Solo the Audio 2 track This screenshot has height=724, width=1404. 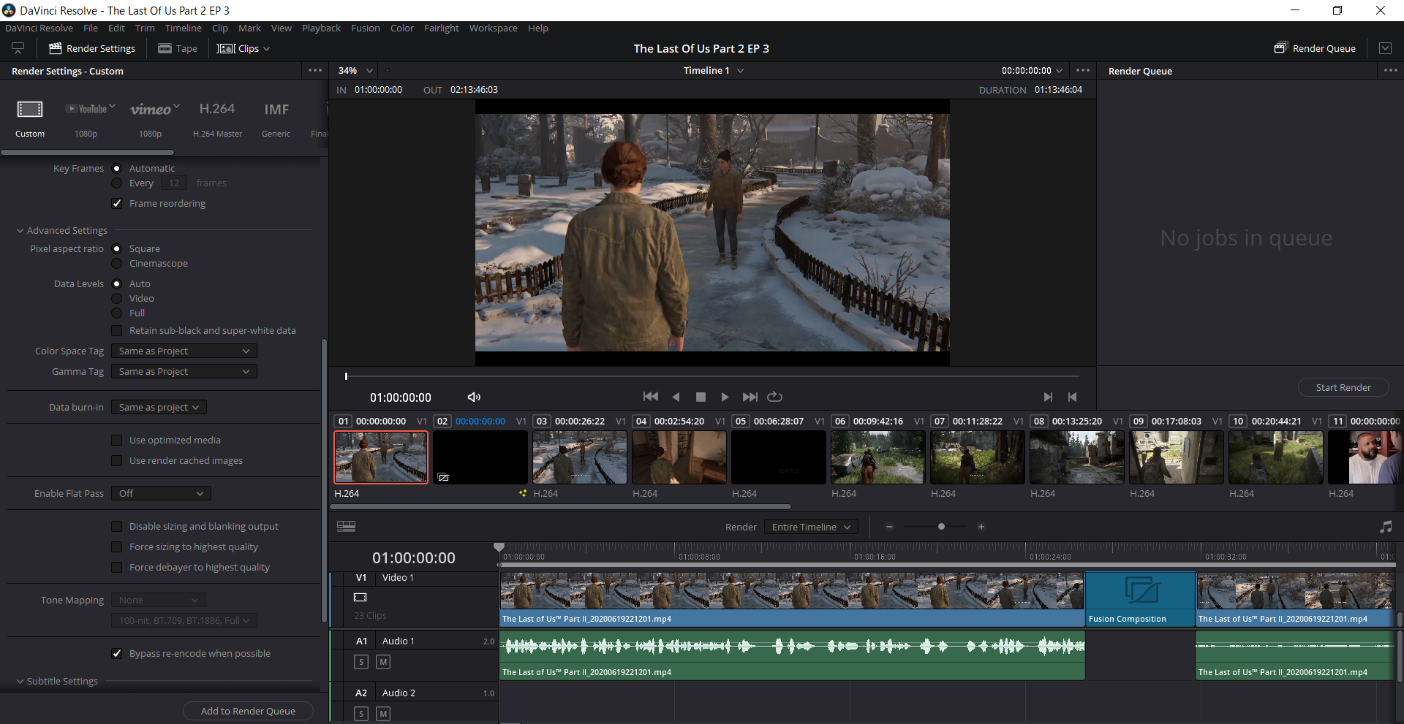361,714
